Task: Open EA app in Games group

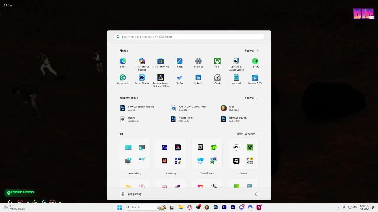Action: click(236, 148)
